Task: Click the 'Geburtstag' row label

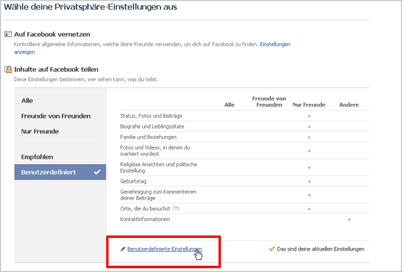Action: coord(133,182)
